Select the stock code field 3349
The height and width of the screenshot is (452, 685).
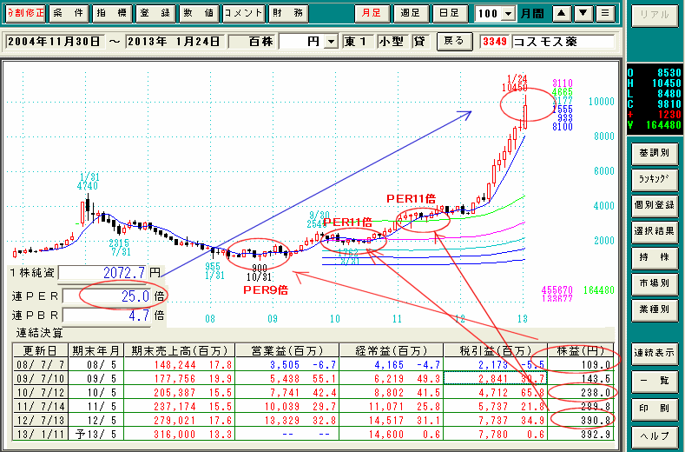point(495,42)
